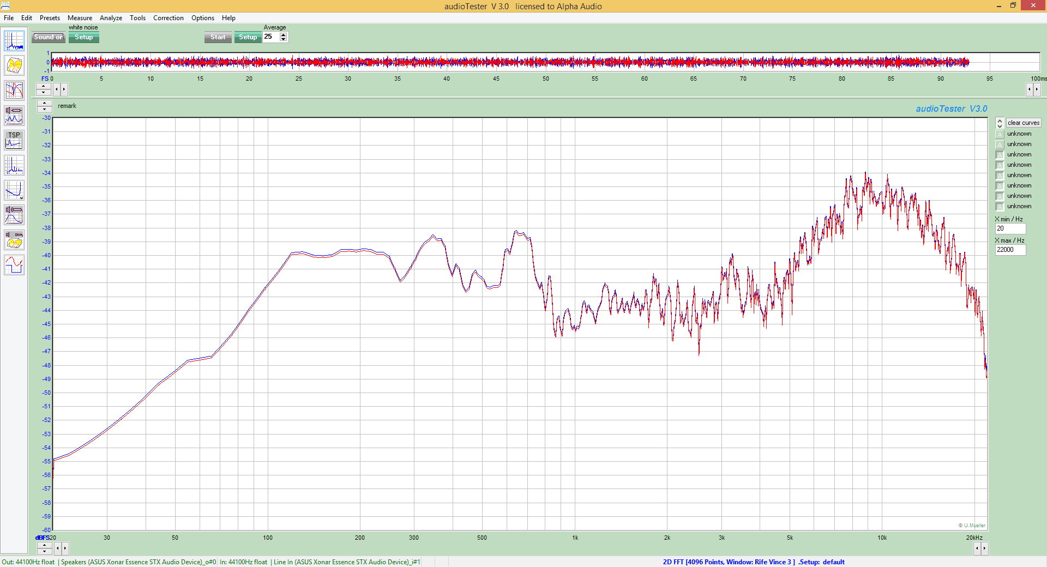
Task: Decrease the Average count with down arrow
Action: pos(283,39)
